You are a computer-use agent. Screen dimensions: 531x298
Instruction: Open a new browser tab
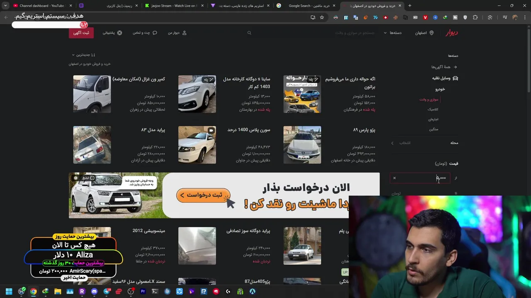point(410,6)
